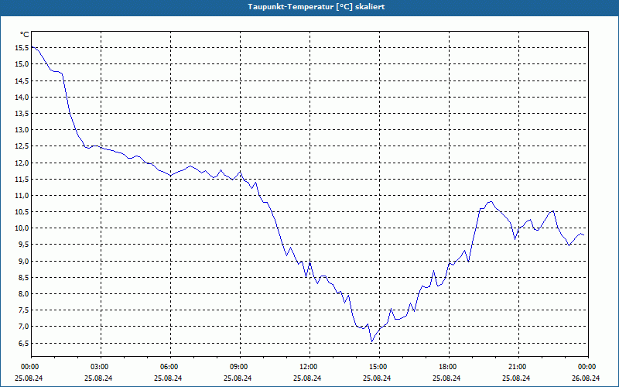Click the y-axis label "8,5"

click(x=23, y=278)
